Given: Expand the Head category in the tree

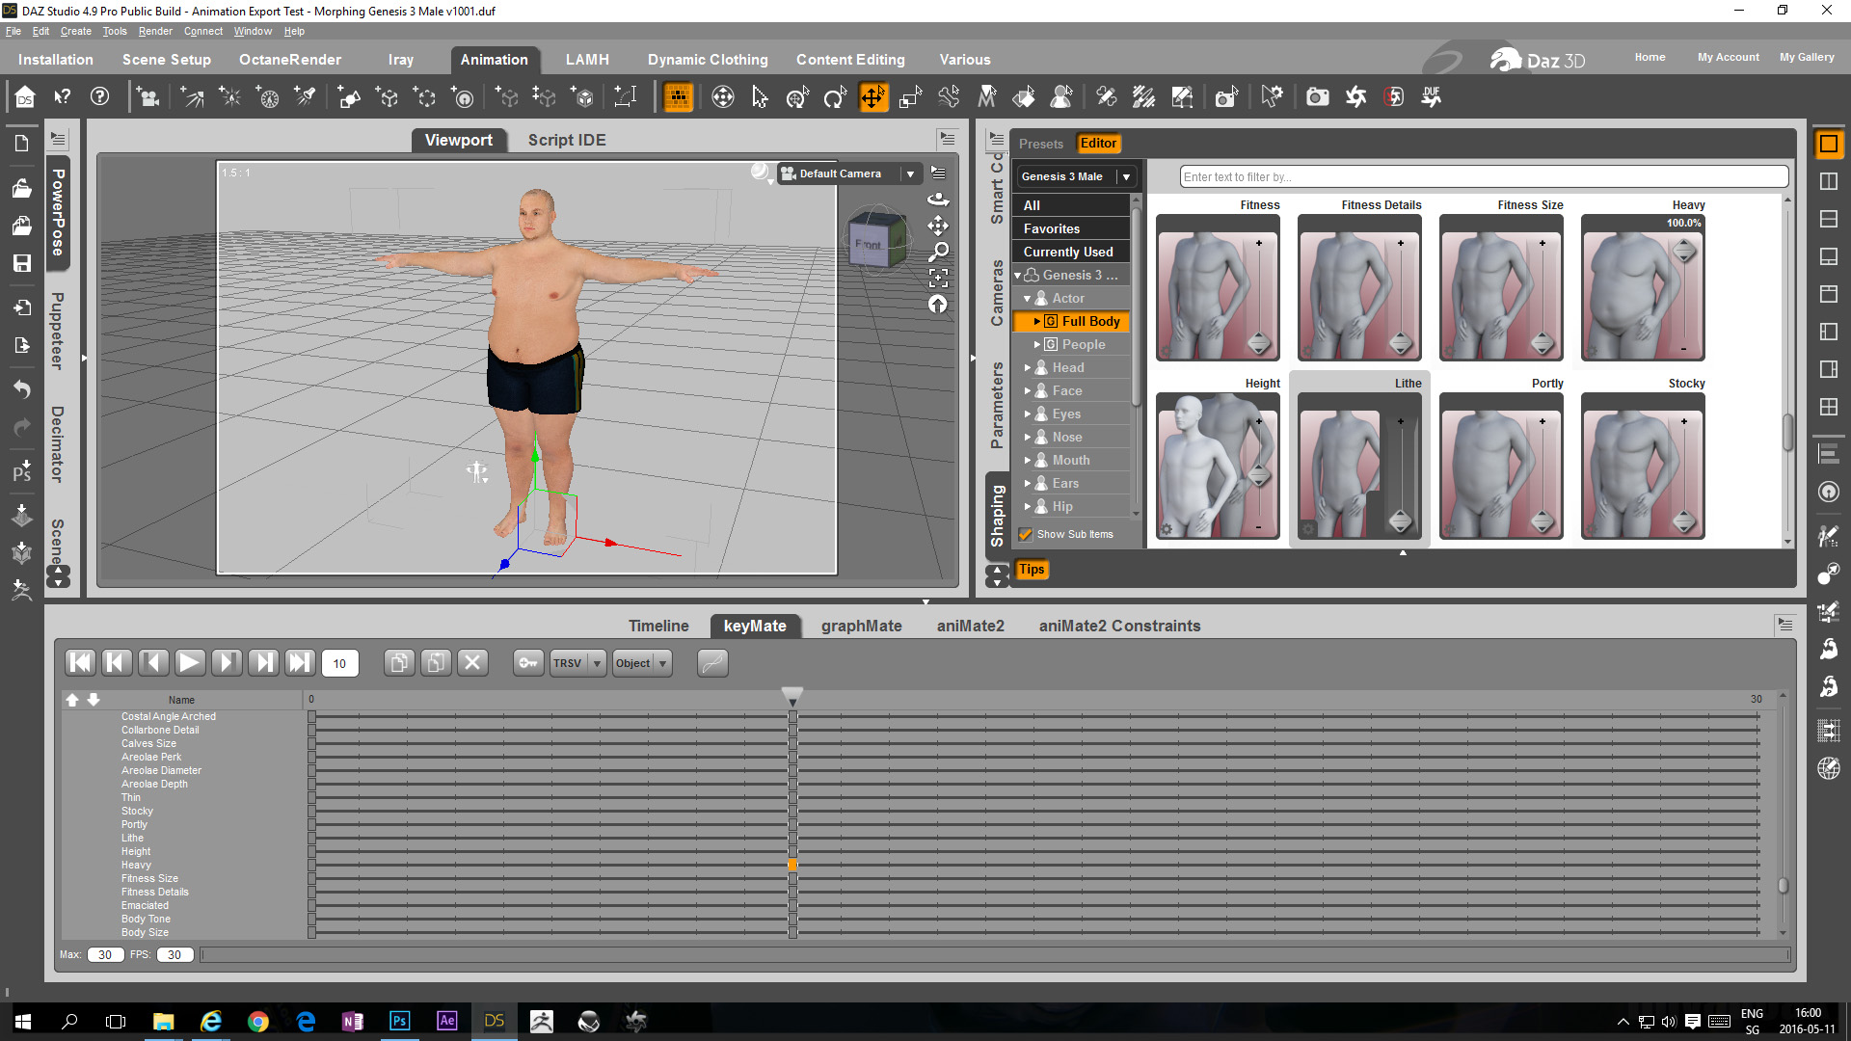Looking at the screenshot, I should [1028, 367].
